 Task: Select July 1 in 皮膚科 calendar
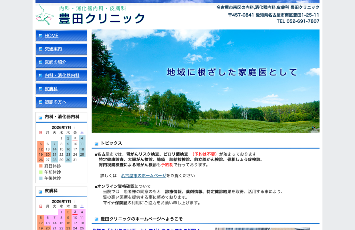(61, 212)
